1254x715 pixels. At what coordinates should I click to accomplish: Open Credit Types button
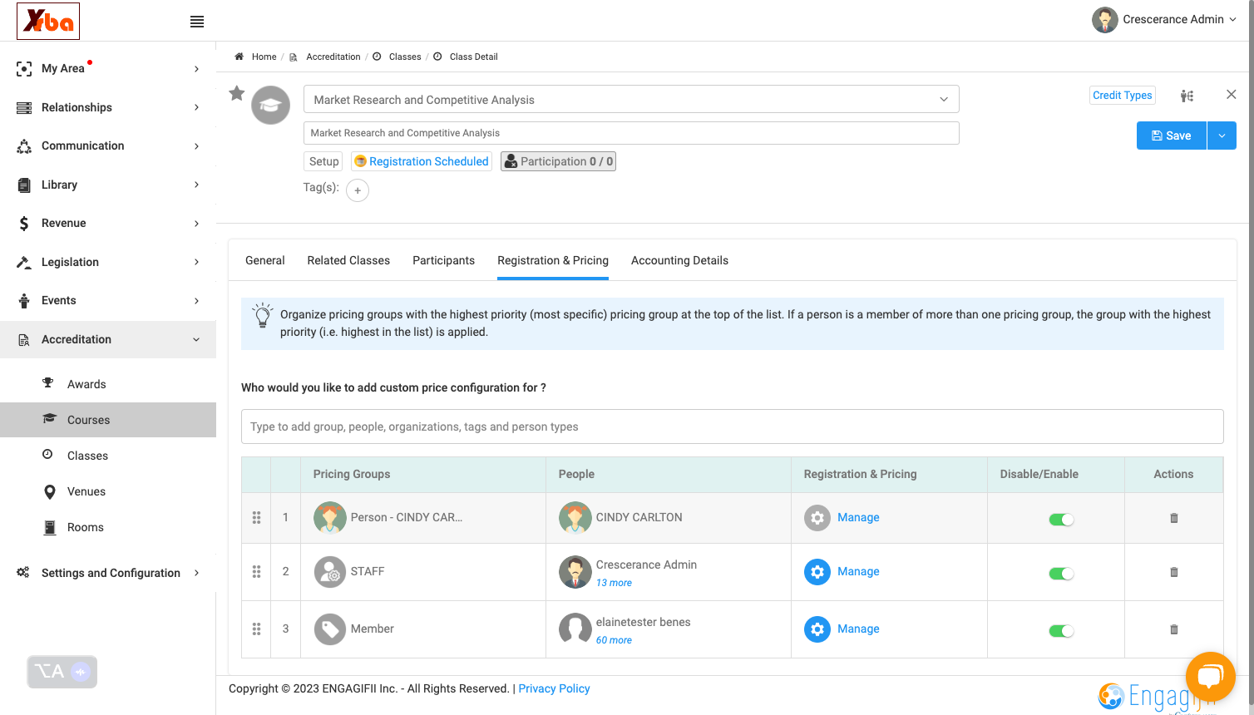1123,96
